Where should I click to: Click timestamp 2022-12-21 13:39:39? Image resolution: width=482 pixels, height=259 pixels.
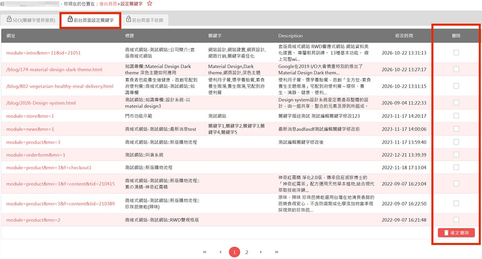coord(404,155)
